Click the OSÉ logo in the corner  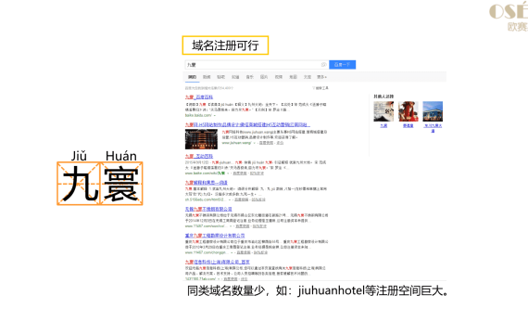(x=509, y=16)
